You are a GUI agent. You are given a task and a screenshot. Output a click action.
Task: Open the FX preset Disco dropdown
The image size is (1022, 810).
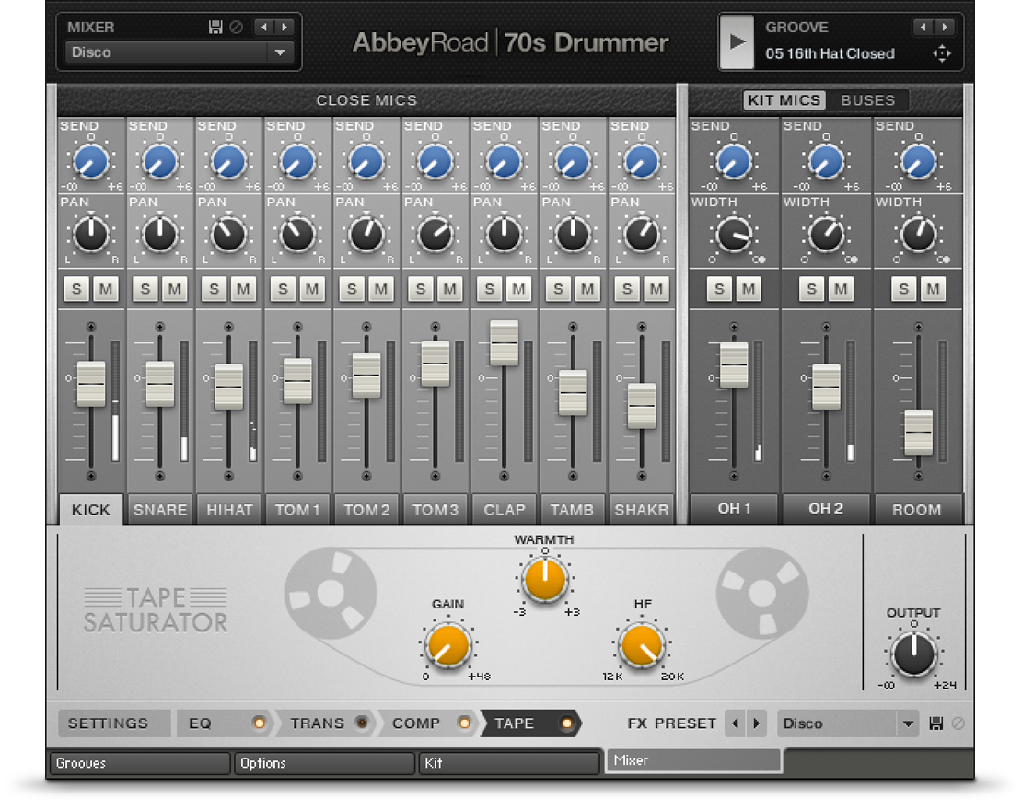848,723
